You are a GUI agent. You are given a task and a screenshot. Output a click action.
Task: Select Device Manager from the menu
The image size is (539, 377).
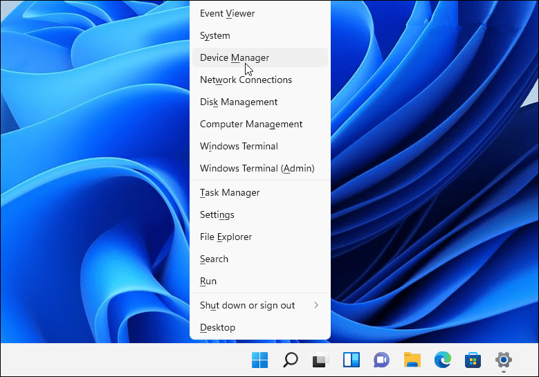point(235,57)
